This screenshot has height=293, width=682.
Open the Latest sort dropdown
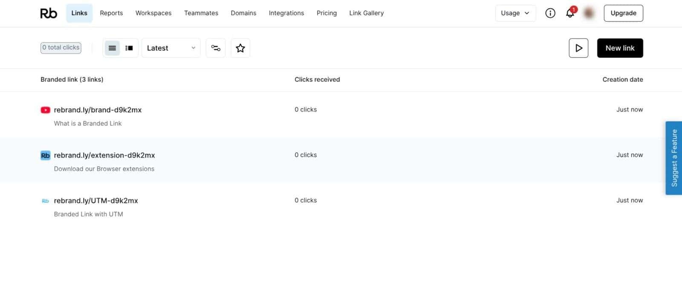tap(171, 48)
